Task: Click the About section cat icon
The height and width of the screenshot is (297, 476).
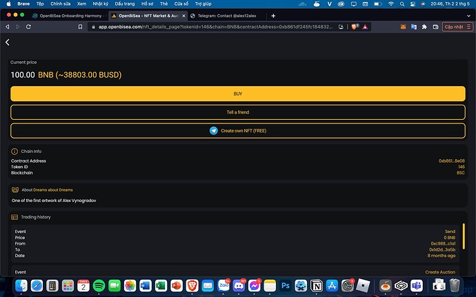Action: [x=15, y=190]
